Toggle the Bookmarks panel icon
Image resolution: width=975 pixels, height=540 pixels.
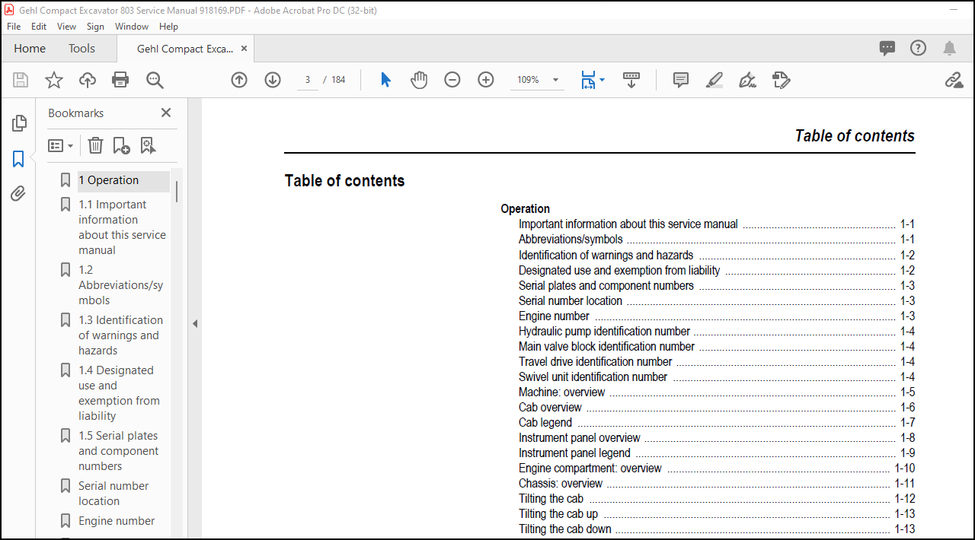[18, 159]
